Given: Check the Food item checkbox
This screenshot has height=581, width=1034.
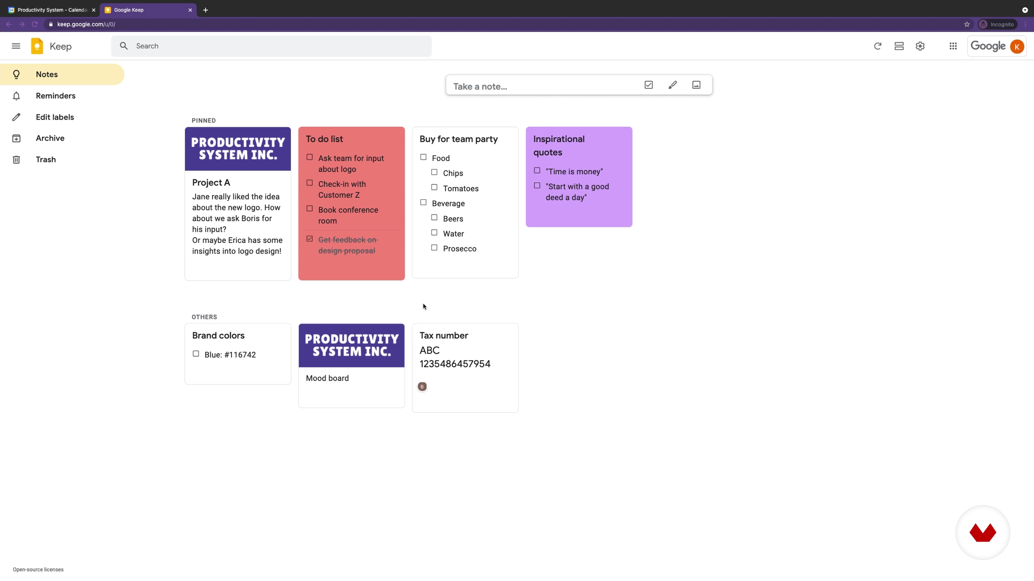Looking at the screenshot, I should [423, 157].
